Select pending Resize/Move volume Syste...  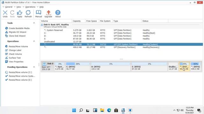(x=20, y=76)
